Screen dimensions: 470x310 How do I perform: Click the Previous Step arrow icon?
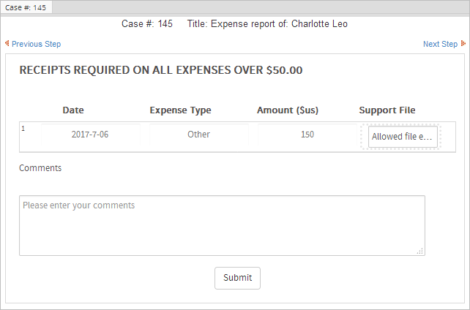pos(7,43)
